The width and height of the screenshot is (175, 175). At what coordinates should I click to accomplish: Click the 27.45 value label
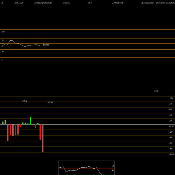click(x=50, y=103)
